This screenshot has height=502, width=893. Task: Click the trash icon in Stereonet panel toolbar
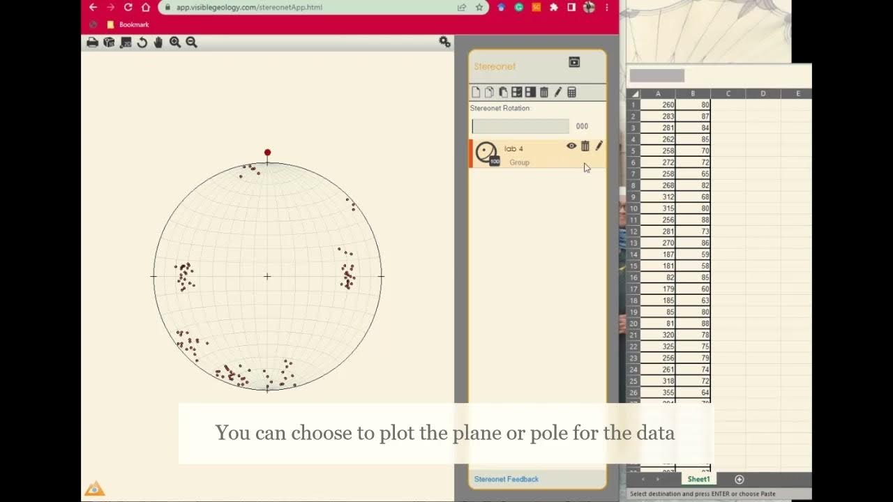pyautogui.click(x=544, y=92)
